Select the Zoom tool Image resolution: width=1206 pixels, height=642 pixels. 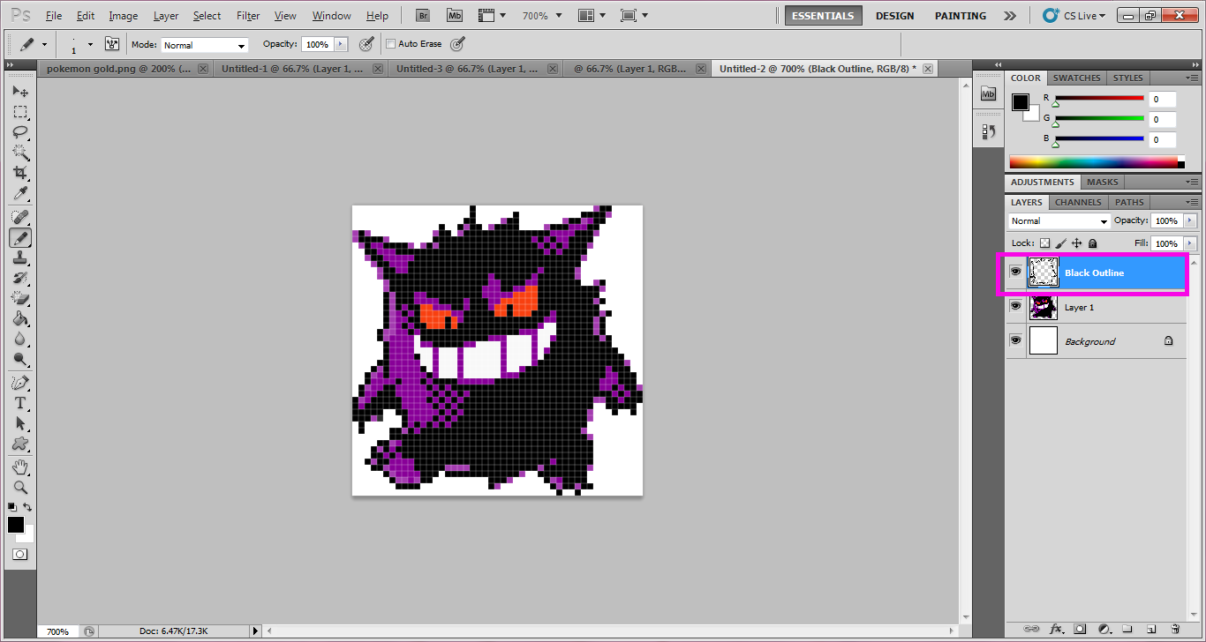click(x=19, y=487)
